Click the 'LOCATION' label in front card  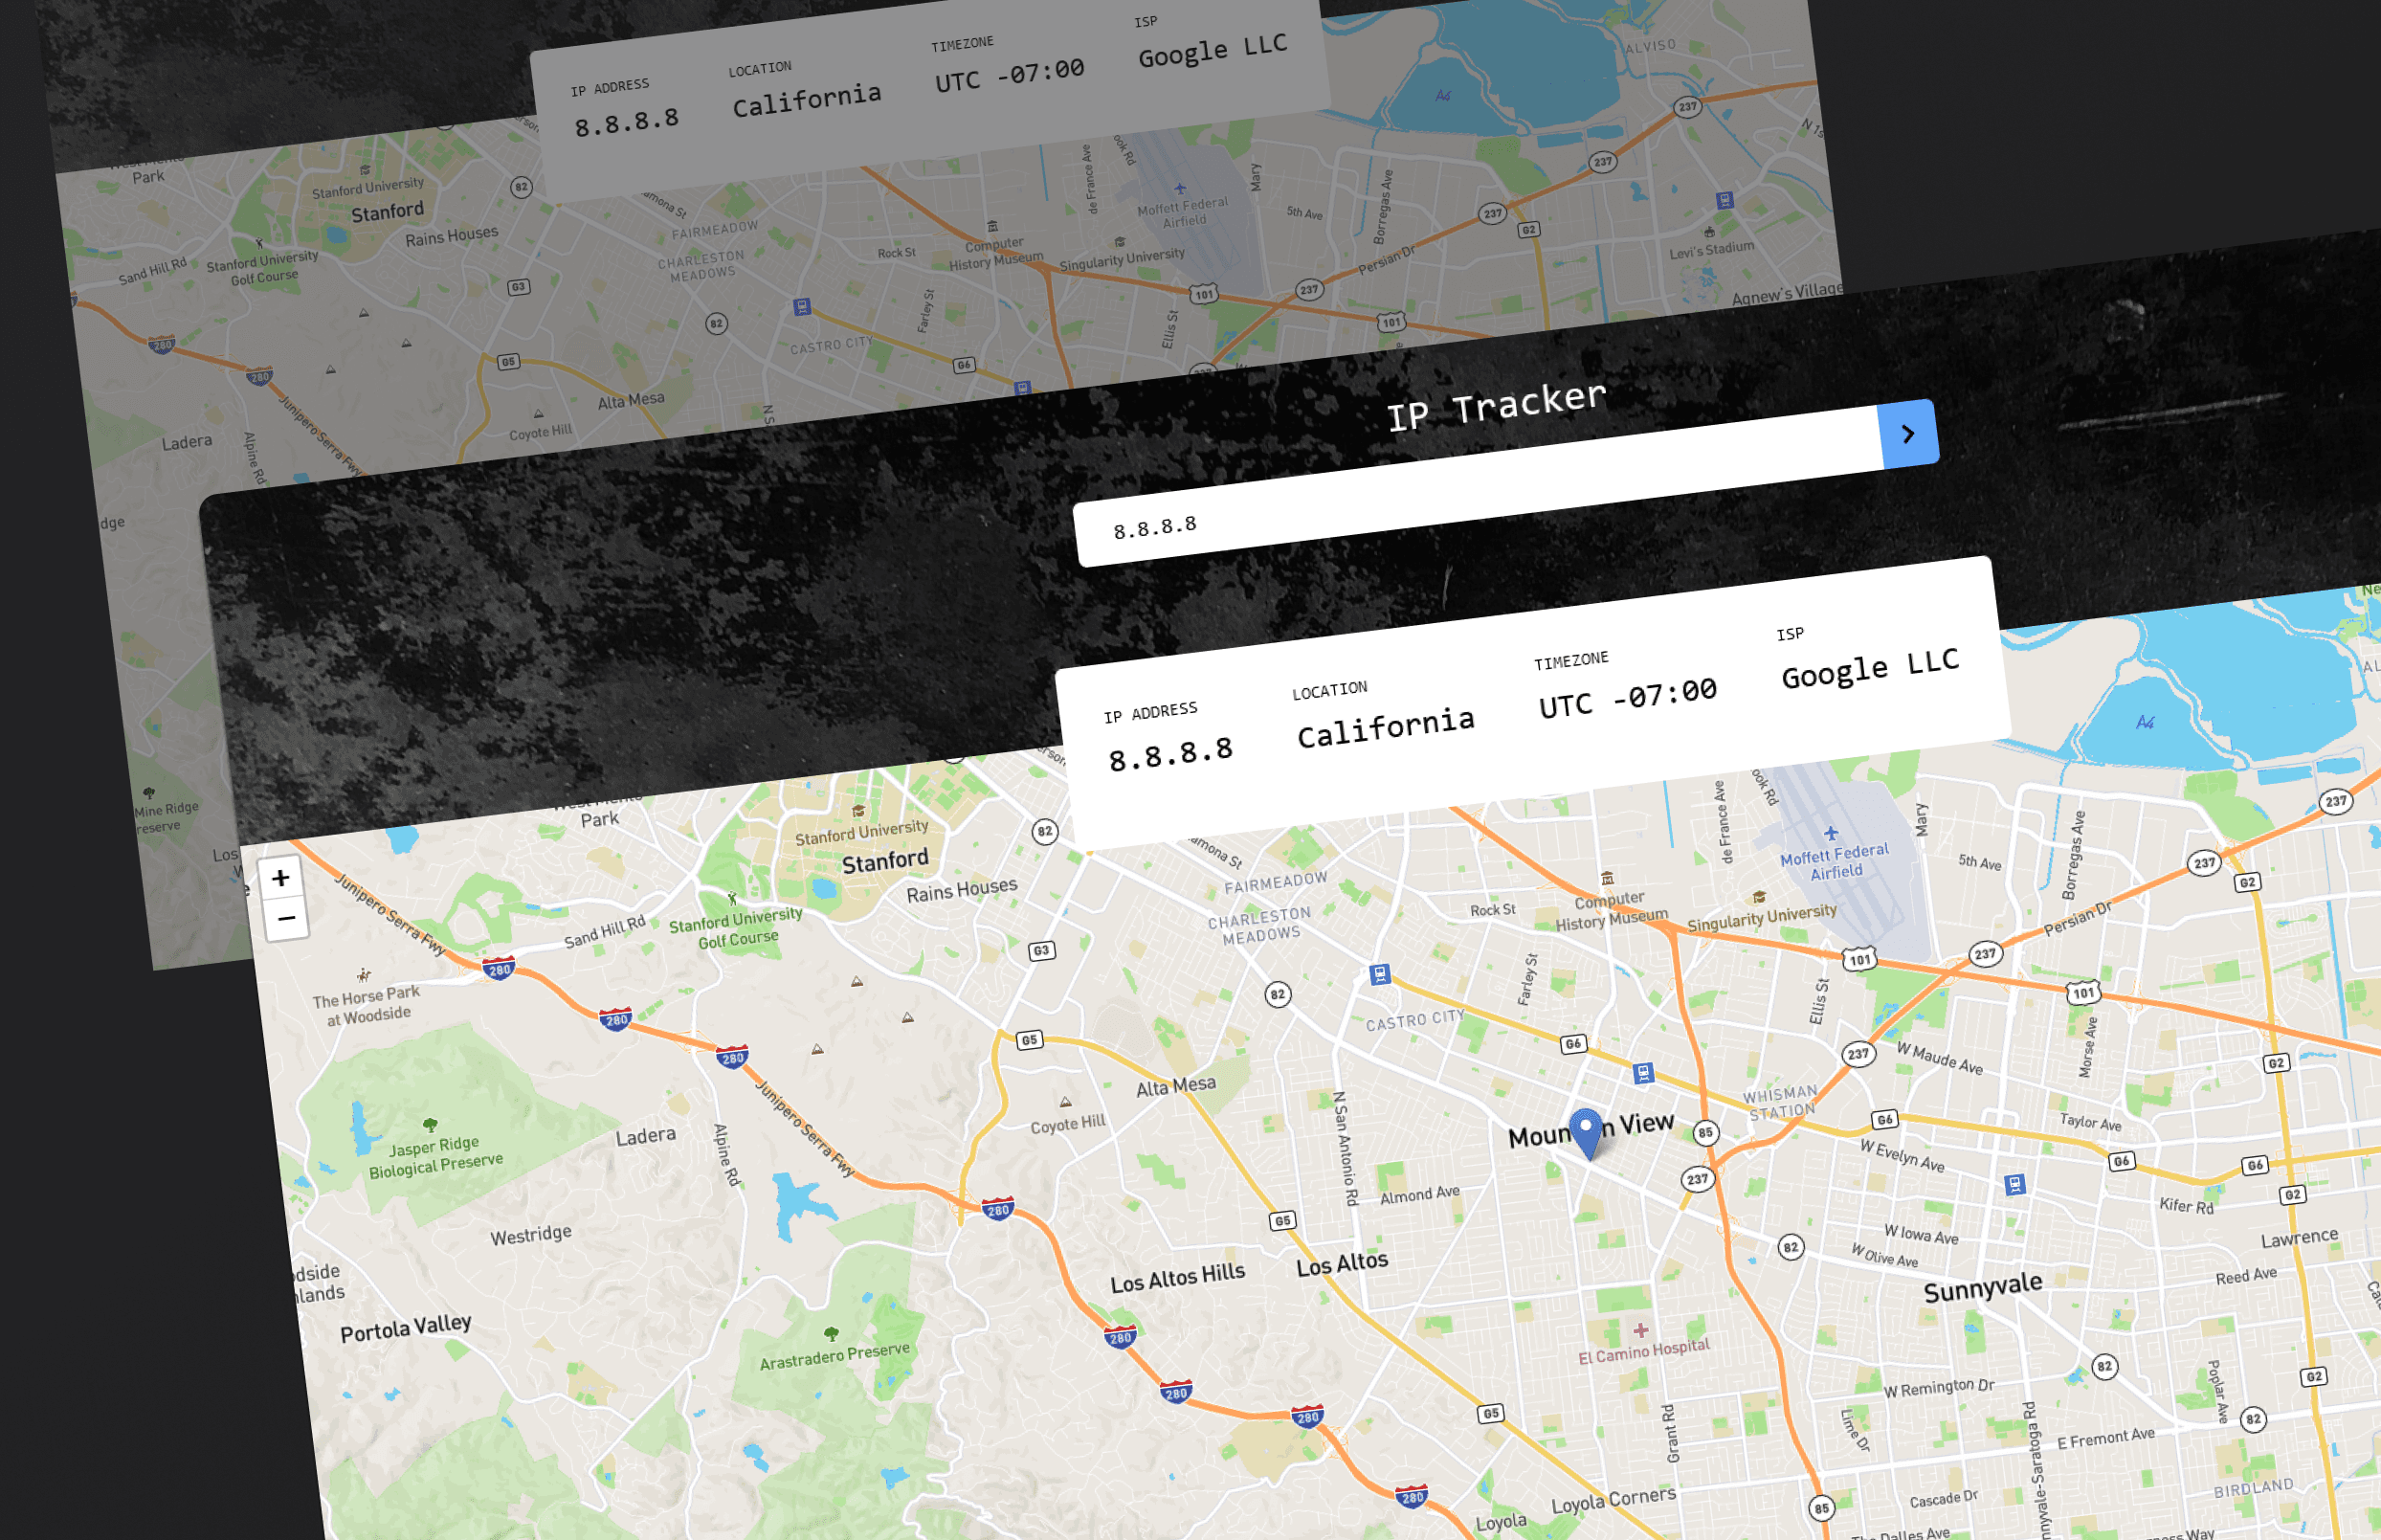click(x=1329, y=691)
